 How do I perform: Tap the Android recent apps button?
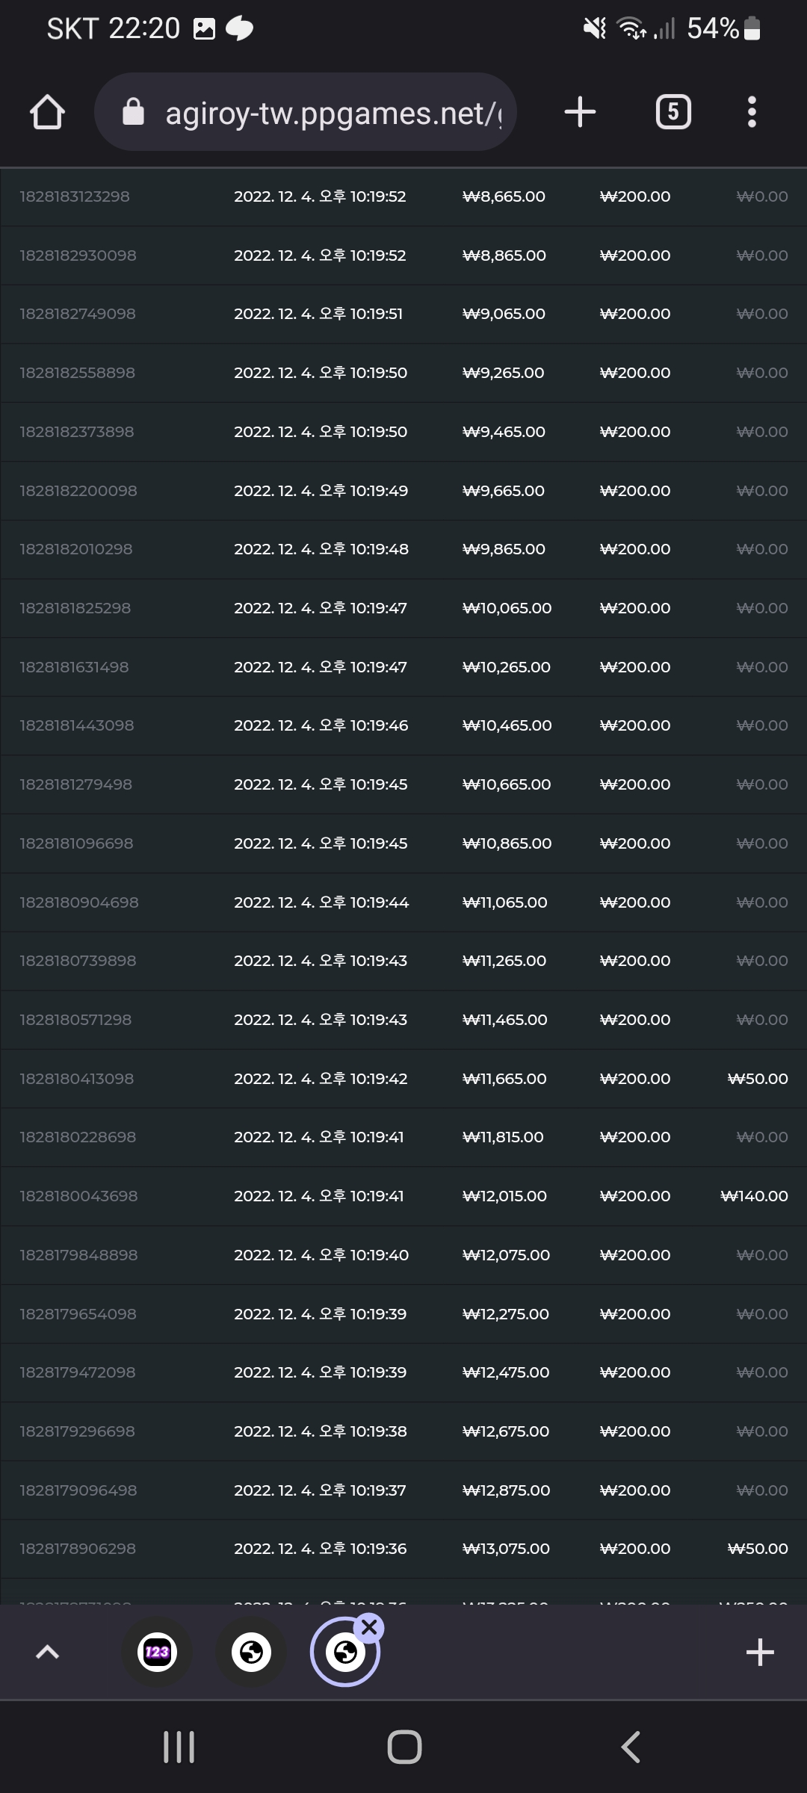[179, 1747]
